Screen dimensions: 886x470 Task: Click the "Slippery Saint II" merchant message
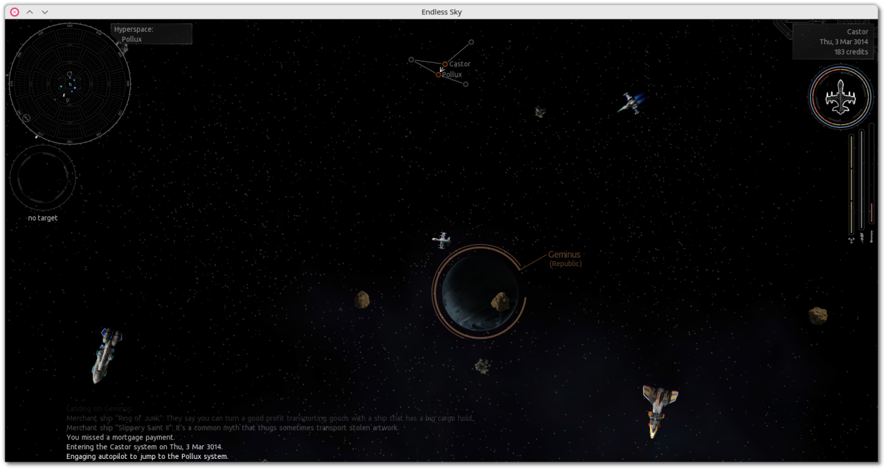[233, 428]
